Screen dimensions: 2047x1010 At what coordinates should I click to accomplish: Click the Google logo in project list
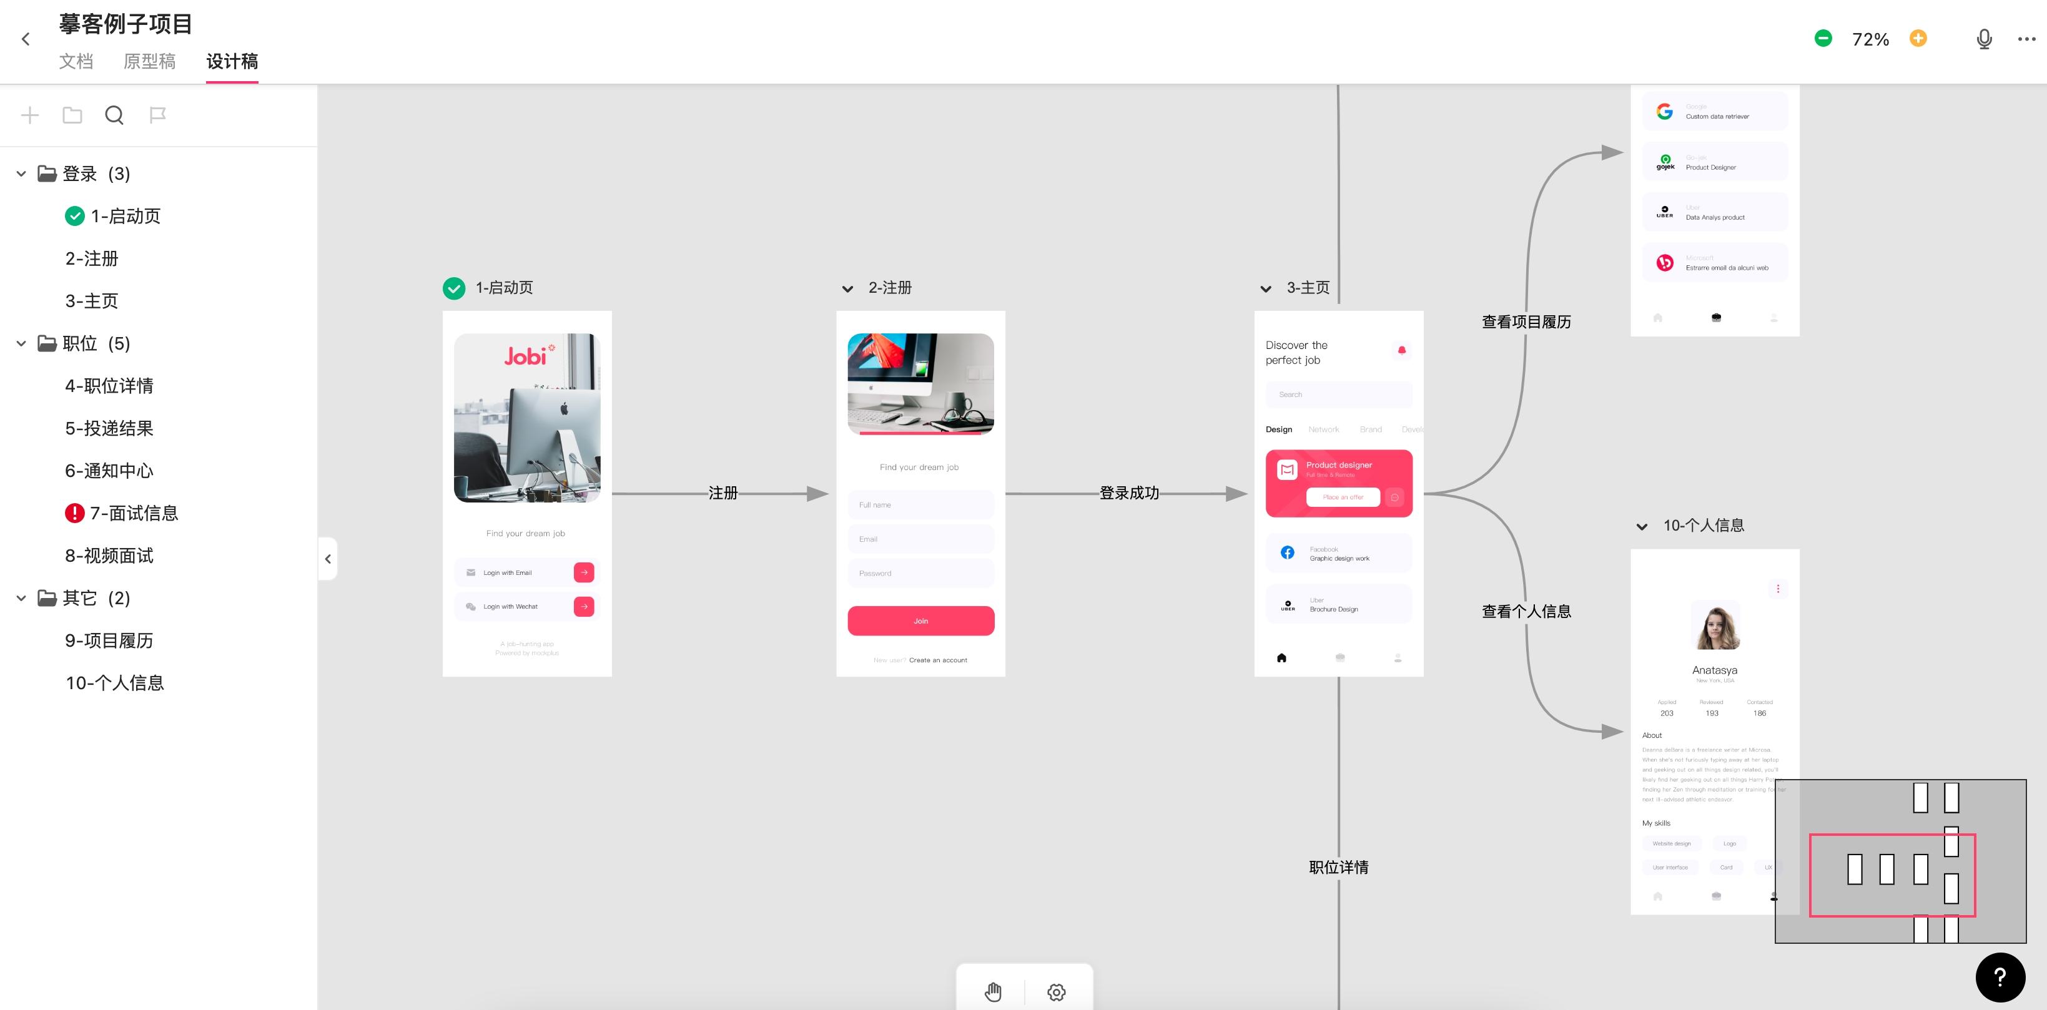[x=1664, y=111]
